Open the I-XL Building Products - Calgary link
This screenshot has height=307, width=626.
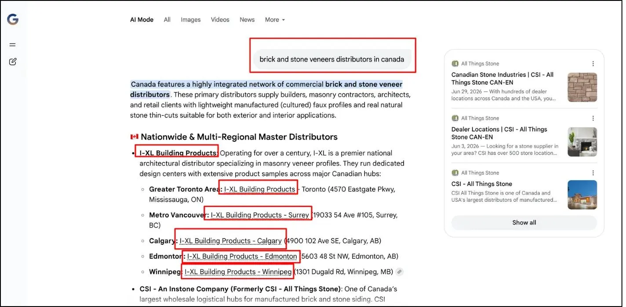pyautogui.click(x=230, y=241)
